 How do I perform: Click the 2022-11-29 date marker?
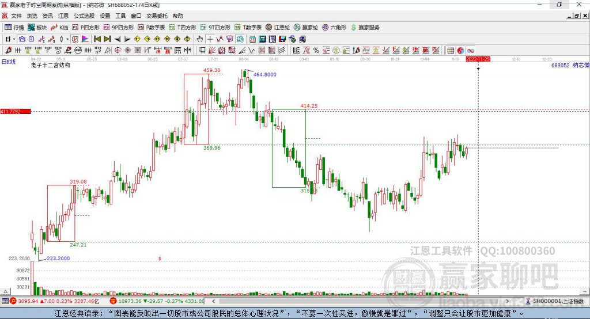(x=478, y=59)
